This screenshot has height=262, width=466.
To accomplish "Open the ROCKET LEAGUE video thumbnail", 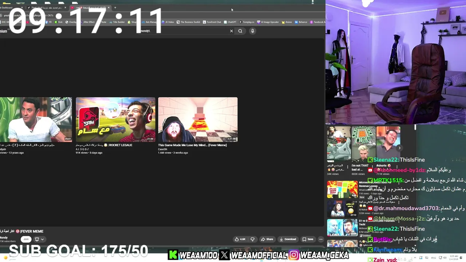I will tap(115, 119).
